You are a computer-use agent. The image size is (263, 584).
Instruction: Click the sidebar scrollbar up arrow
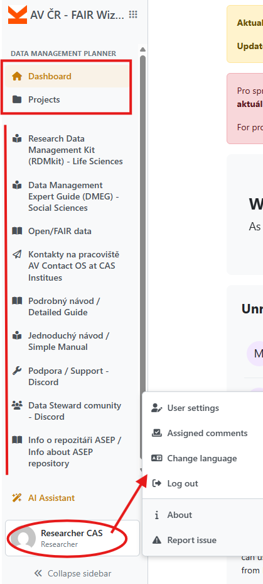(142, 50)
